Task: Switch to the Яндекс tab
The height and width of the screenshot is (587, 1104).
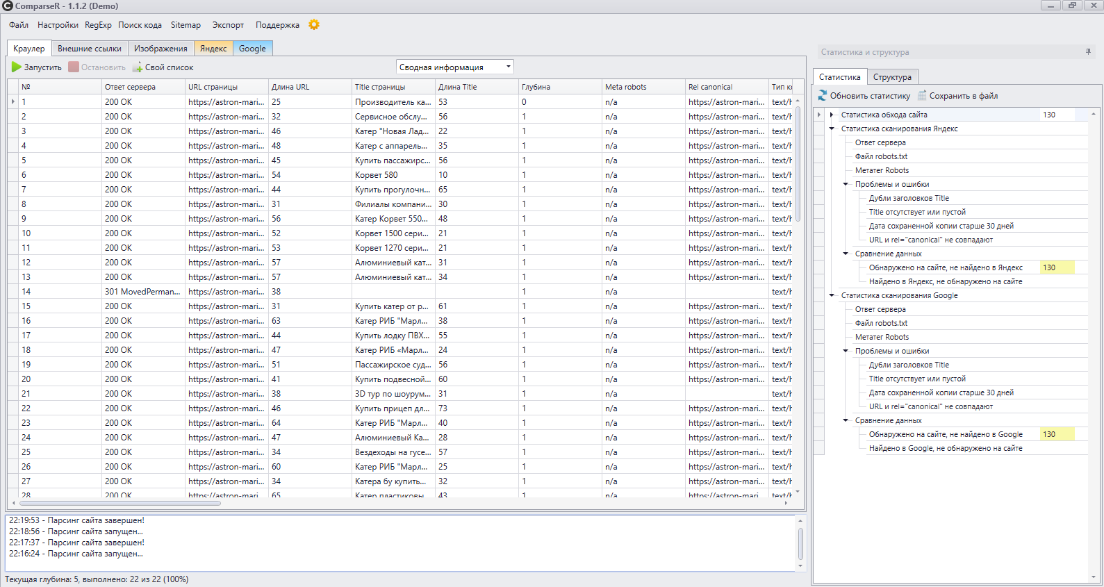Action: (213, 49)
